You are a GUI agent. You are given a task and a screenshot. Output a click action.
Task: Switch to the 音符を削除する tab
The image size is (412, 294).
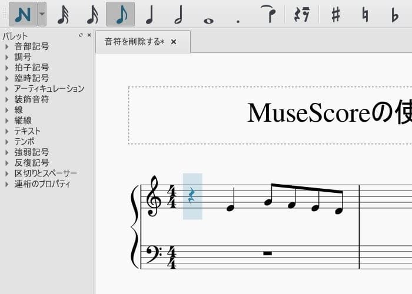coord(134,42)
